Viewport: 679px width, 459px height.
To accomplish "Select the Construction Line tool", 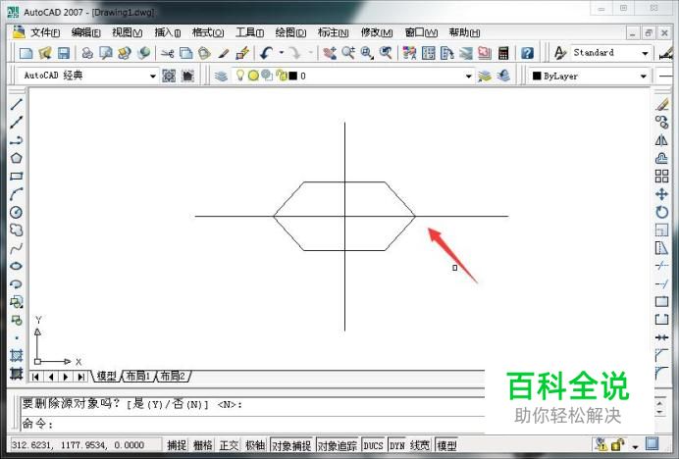I will 17,123.
